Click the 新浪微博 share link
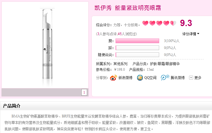This screenshot has height=133, width=212. click(125, 78)
